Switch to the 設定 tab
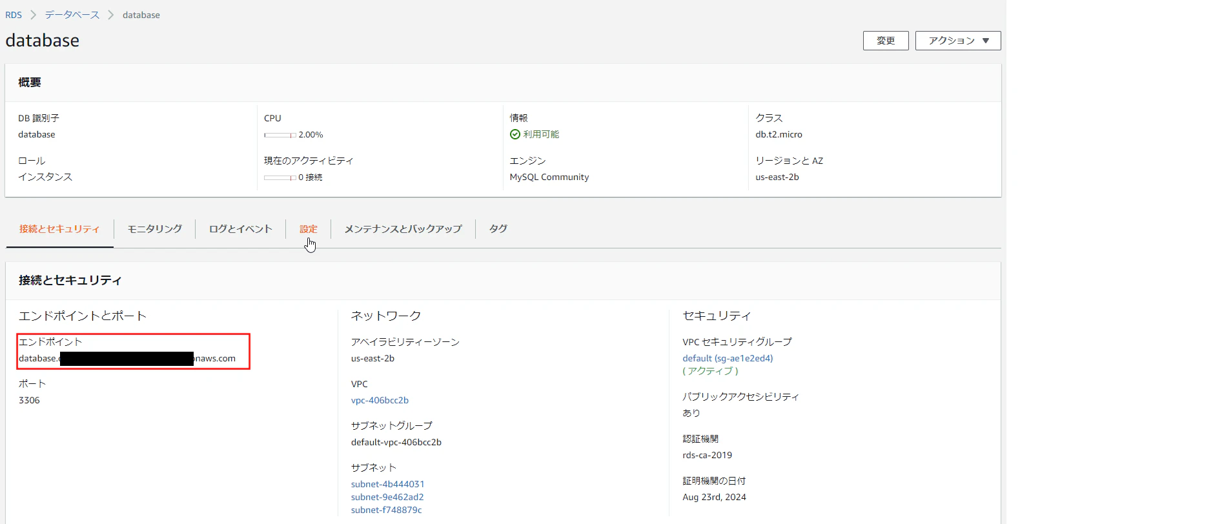 pyautogui.click(x=309, y=229)
